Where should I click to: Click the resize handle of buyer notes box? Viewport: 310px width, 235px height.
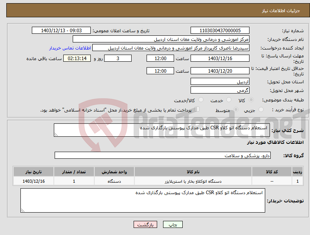(x=23, y=210)
